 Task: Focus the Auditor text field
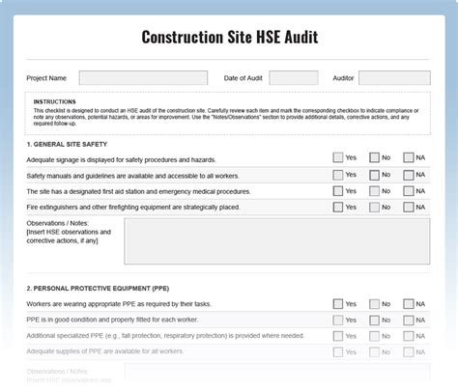(x=394, y=78)
